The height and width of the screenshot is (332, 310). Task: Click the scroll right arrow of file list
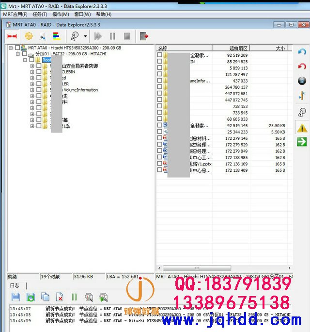pos(289,268)
